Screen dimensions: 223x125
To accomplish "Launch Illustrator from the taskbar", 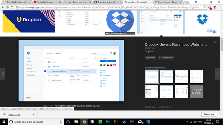I will (x=116, y=122).
